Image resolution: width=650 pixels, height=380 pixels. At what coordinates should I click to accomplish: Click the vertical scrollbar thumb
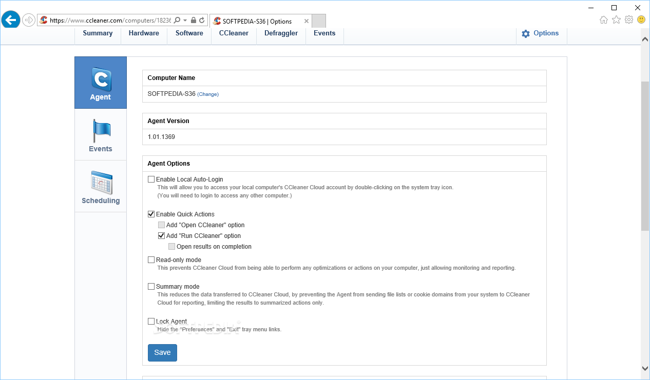pos(645,156)
